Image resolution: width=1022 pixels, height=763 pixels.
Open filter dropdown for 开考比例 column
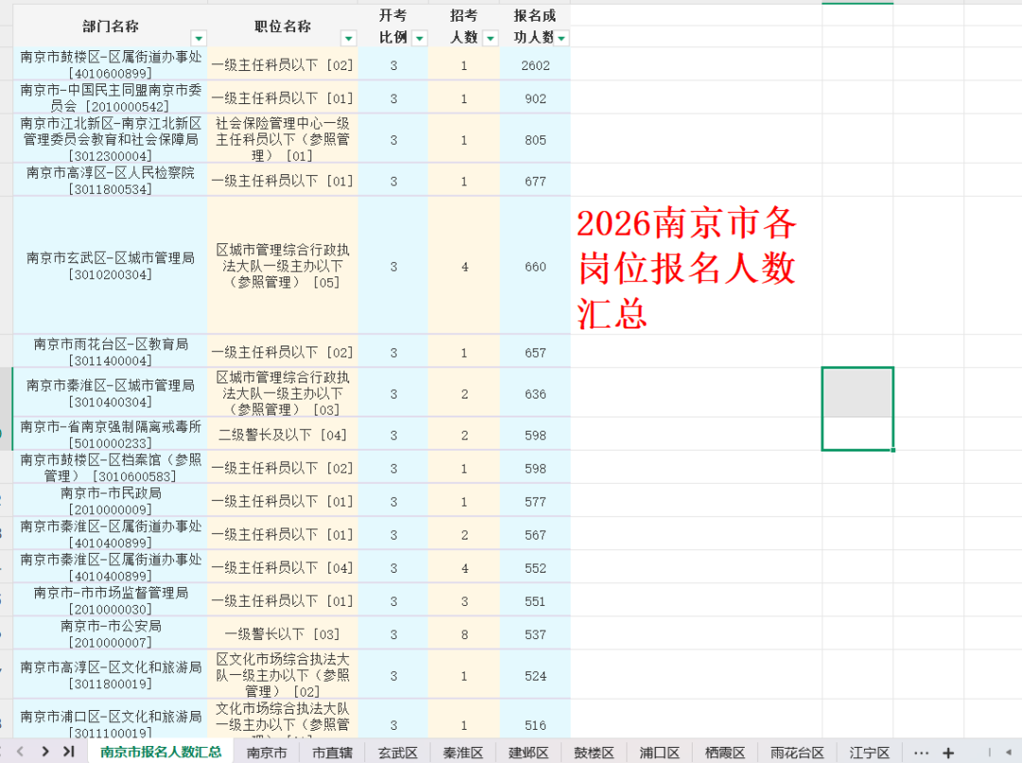(418, 38)
